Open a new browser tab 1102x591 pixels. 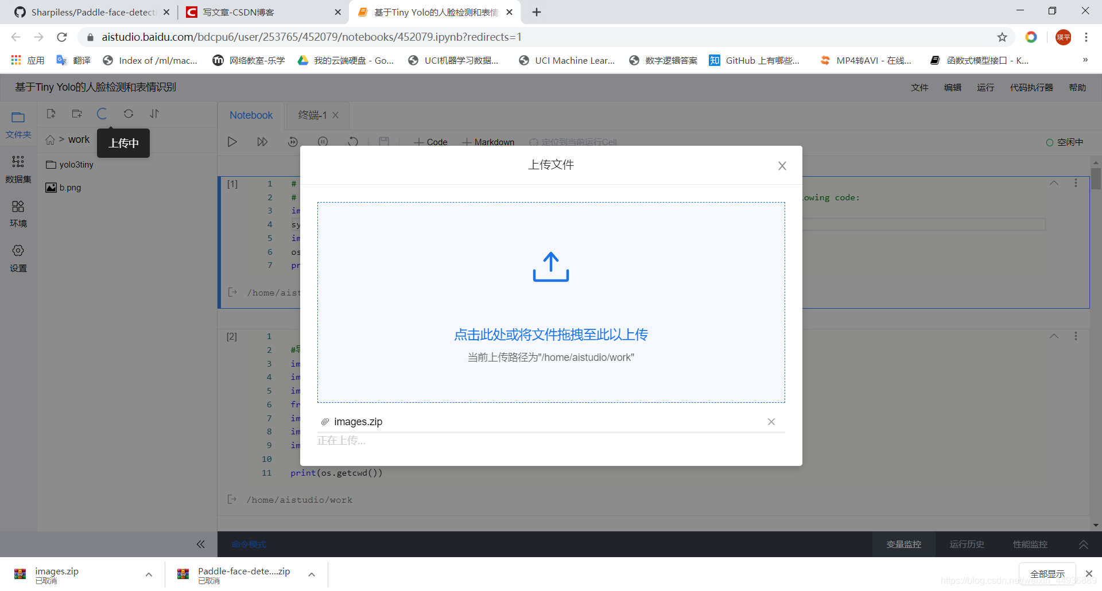point(537,12)
